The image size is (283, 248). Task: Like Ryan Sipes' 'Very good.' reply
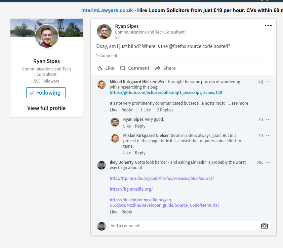click(127, 126)
